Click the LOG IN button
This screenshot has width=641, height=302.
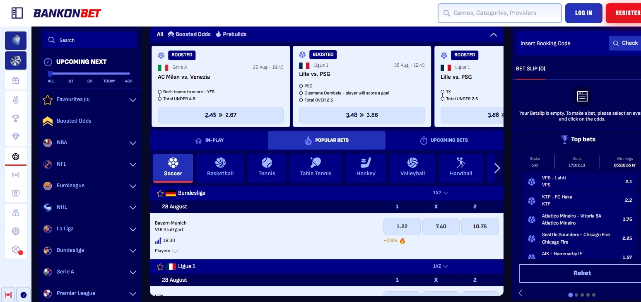[x=583, y=13]
